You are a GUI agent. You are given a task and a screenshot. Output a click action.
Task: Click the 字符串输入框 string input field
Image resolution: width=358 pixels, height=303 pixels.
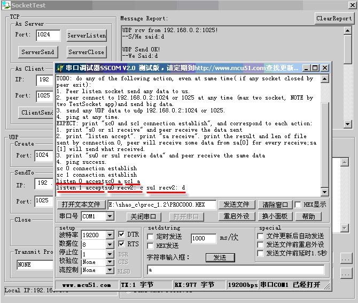tap(235, 270)
